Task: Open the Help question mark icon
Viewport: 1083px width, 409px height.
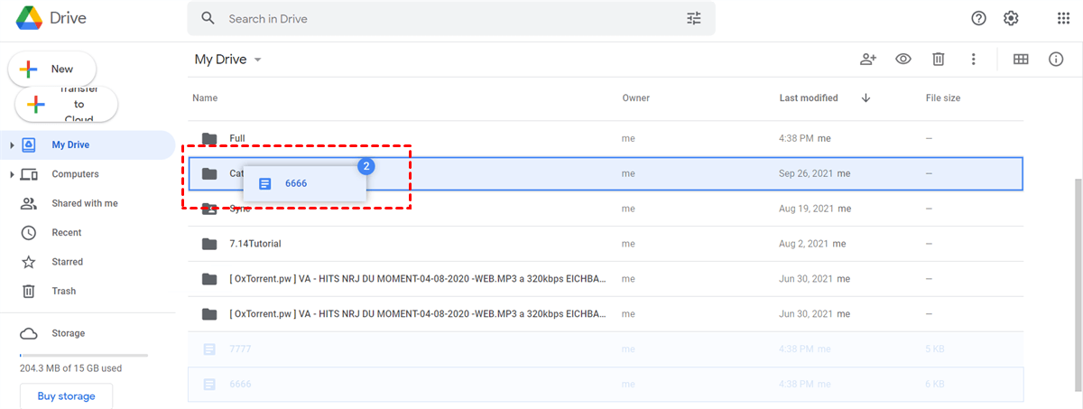Action: [x=978, y=18]
